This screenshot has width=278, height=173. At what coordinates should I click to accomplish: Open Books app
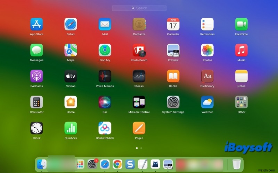point(173,76)
